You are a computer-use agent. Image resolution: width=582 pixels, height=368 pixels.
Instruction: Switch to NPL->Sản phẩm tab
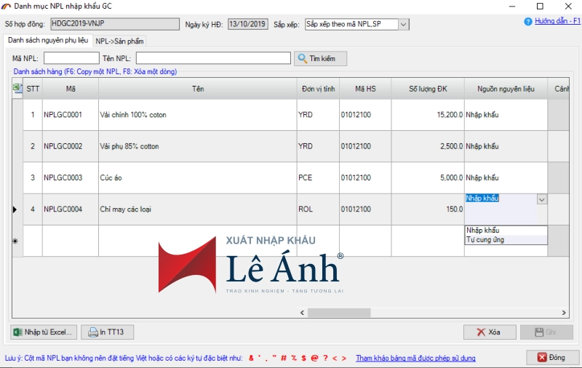click(x=119, y=41)
